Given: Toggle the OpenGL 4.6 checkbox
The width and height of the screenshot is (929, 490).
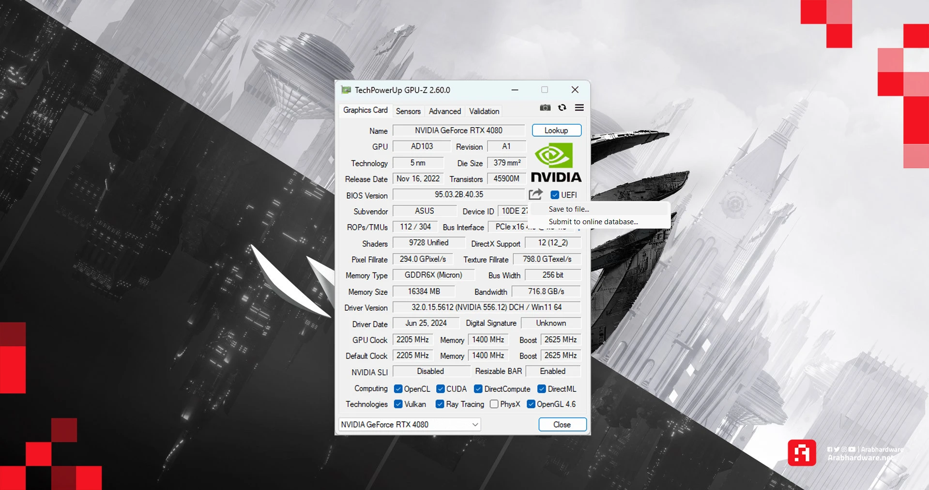Looking at the screenshot, I should 531,404.
